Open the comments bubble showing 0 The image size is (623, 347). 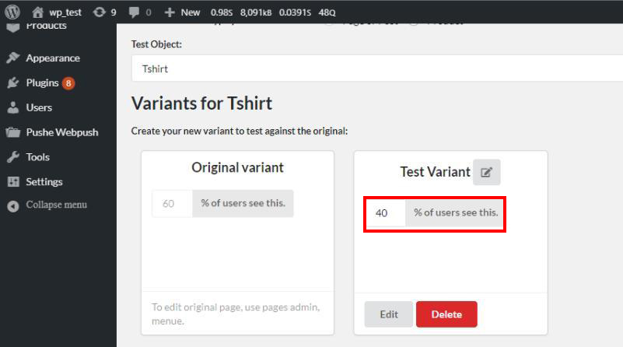point(140,12)
